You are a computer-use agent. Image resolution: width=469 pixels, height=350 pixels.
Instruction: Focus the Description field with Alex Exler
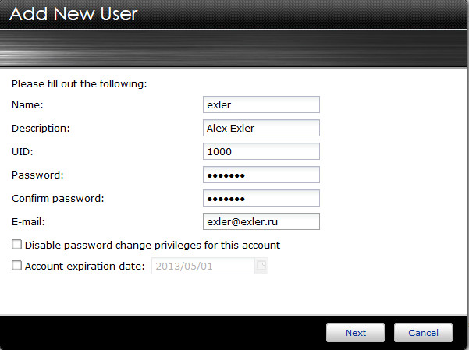(x=261, y=128)
